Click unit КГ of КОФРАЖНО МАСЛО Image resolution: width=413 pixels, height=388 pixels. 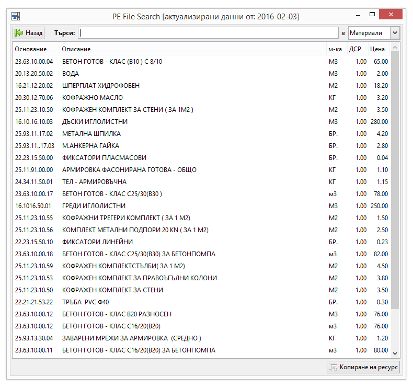click(x=332, y=98)
